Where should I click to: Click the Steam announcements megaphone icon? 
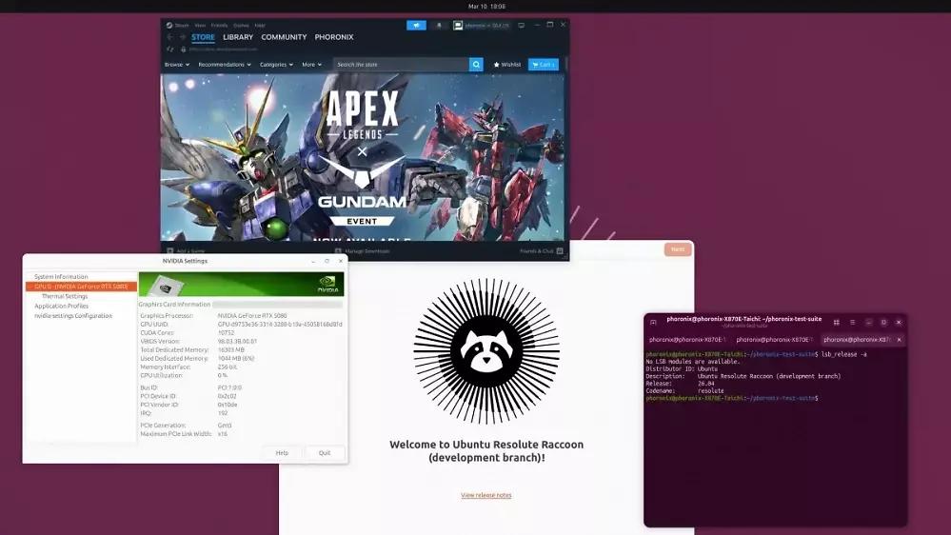click(x=416, y=26)
